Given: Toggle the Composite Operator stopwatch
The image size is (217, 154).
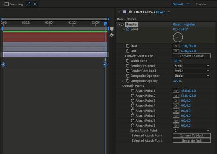Looking at the screenshot, I should point(128,76).
